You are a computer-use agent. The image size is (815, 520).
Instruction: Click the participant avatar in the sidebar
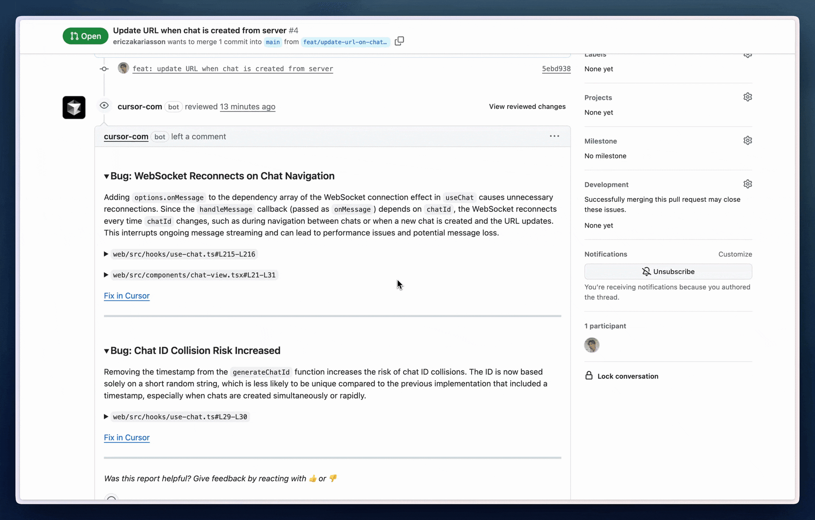[x=592, y=345]
